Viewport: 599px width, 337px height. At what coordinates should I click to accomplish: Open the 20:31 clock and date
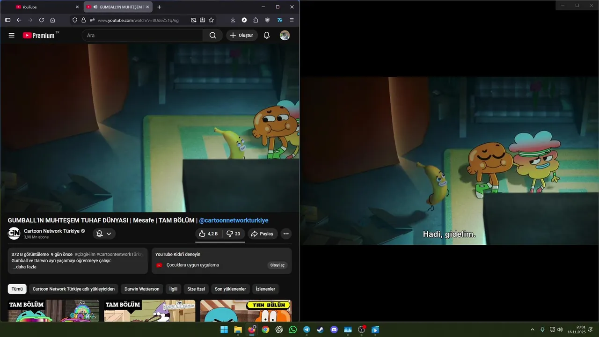point(577,330)
